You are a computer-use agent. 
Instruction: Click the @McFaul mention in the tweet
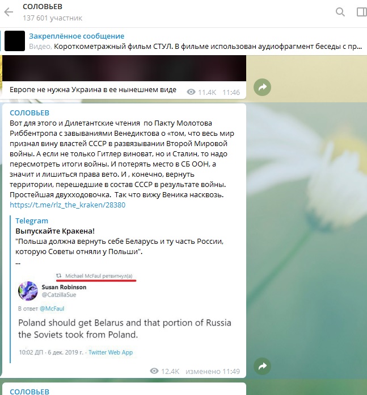tap(52, 309)
